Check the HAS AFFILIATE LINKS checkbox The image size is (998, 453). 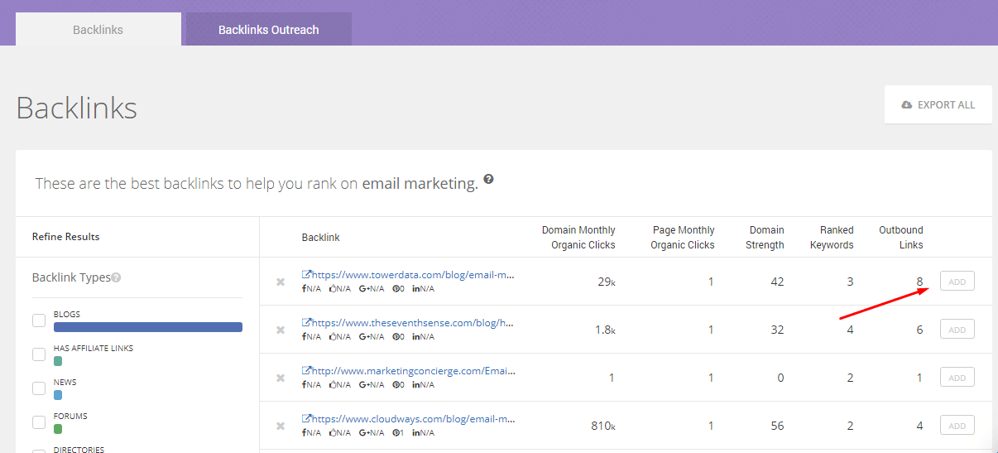[39, 354]
